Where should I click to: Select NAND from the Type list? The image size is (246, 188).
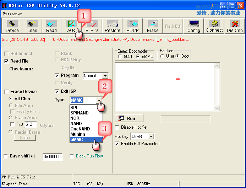[76, 124]
